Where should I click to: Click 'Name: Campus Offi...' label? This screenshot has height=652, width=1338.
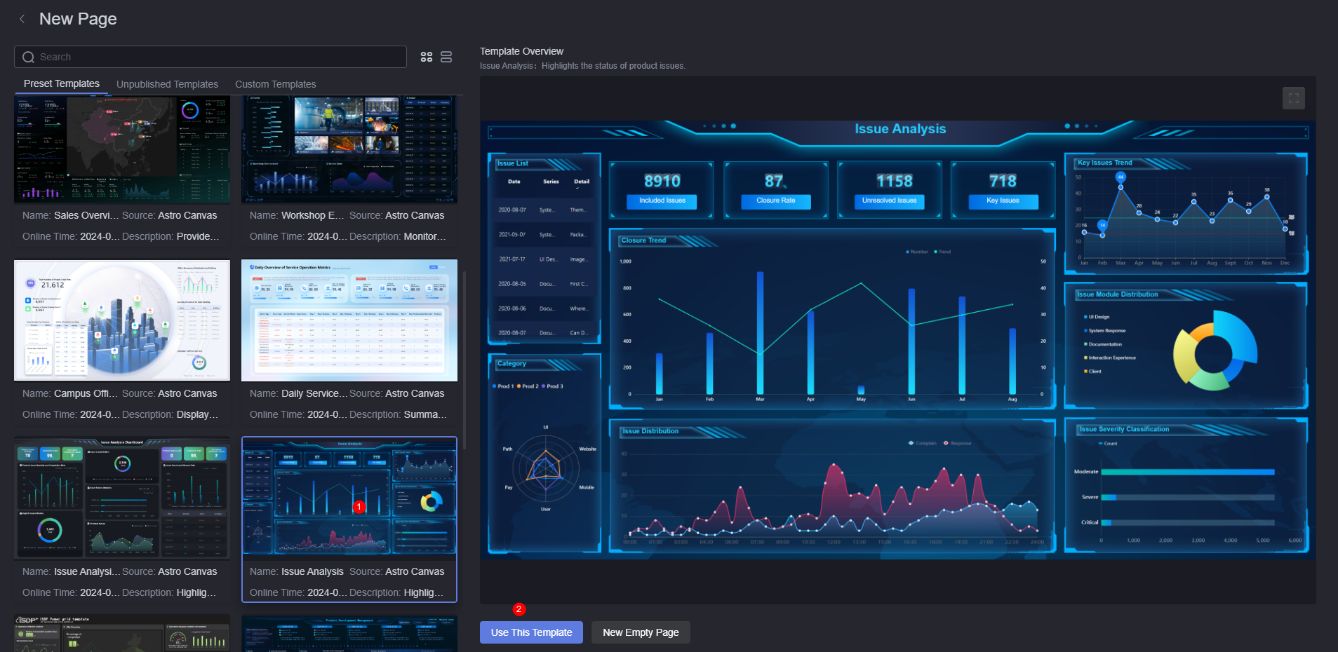tap(70, 393)
